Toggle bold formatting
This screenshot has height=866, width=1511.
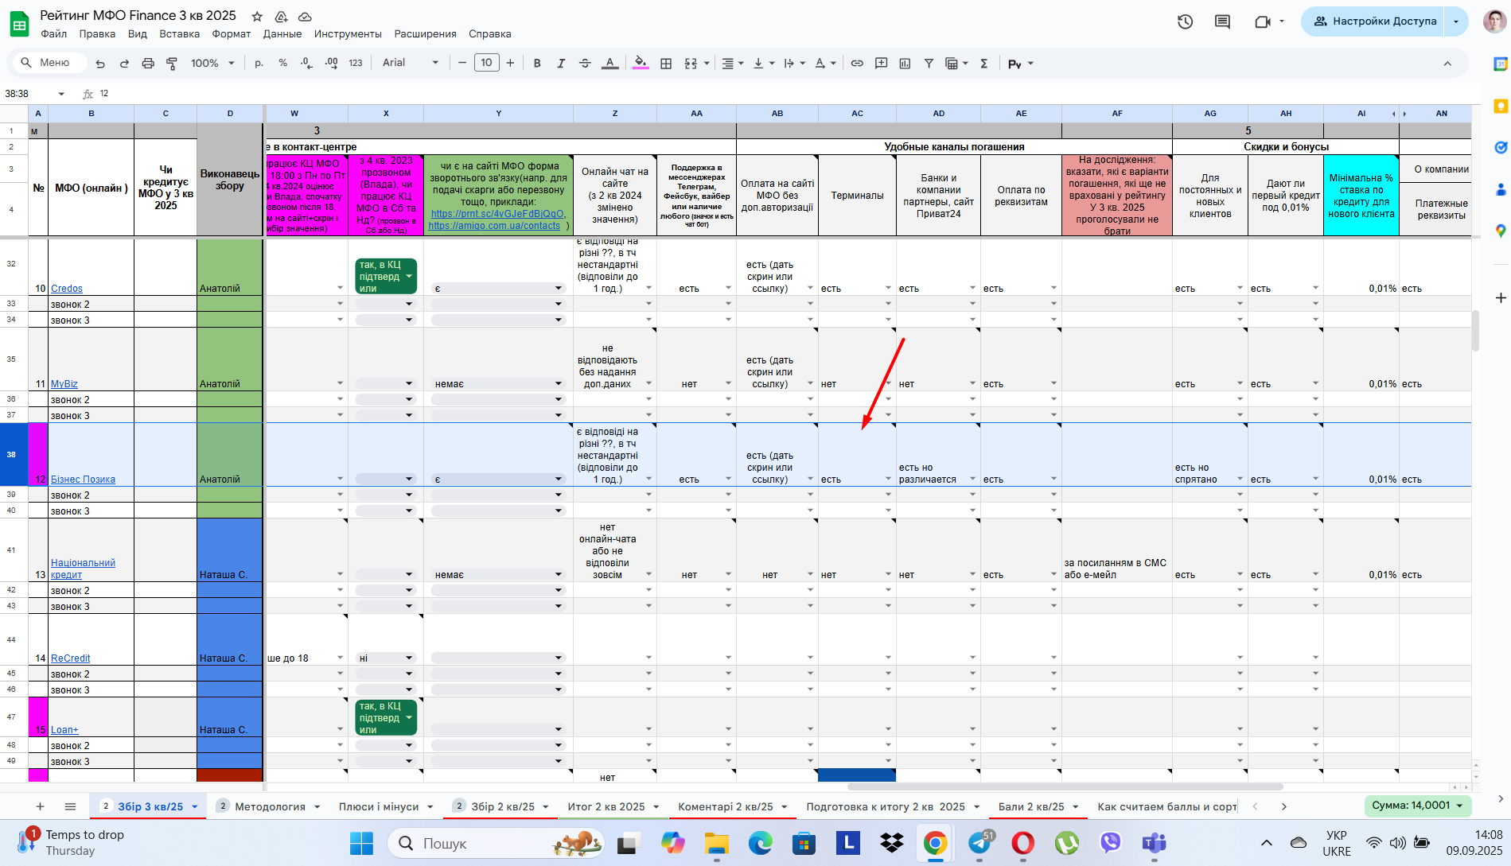pos(537,64)
